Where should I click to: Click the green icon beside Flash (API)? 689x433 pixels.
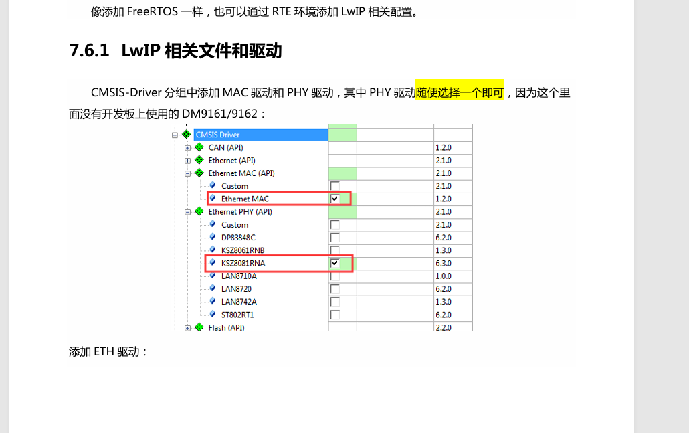tap(199, 327)
